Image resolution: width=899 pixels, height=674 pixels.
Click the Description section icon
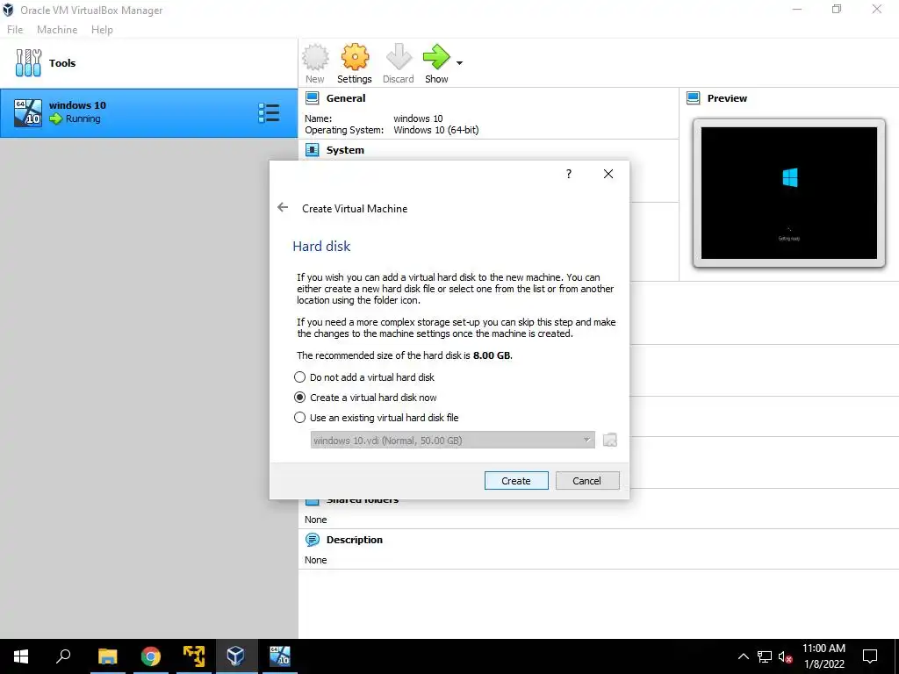pos(312,540)
